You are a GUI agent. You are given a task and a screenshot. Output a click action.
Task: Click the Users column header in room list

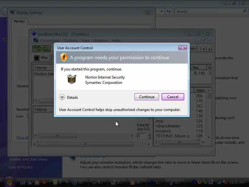(x=200, y=90)
